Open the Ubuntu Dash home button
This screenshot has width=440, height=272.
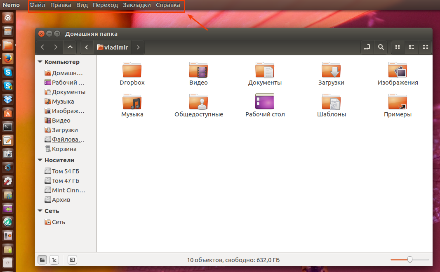pyautogui.click(x=8, y=18)
